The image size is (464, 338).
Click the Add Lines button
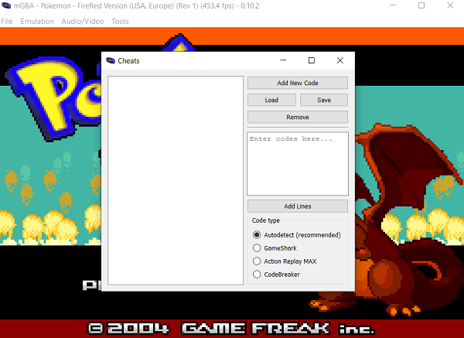(298, 206)
